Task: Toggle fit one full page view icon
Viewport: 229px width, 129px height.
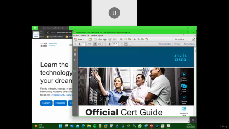Action: pyautogui.click(x=130, y=44)
